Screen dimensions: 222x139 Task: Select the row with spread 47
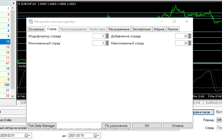pos(5,63)
